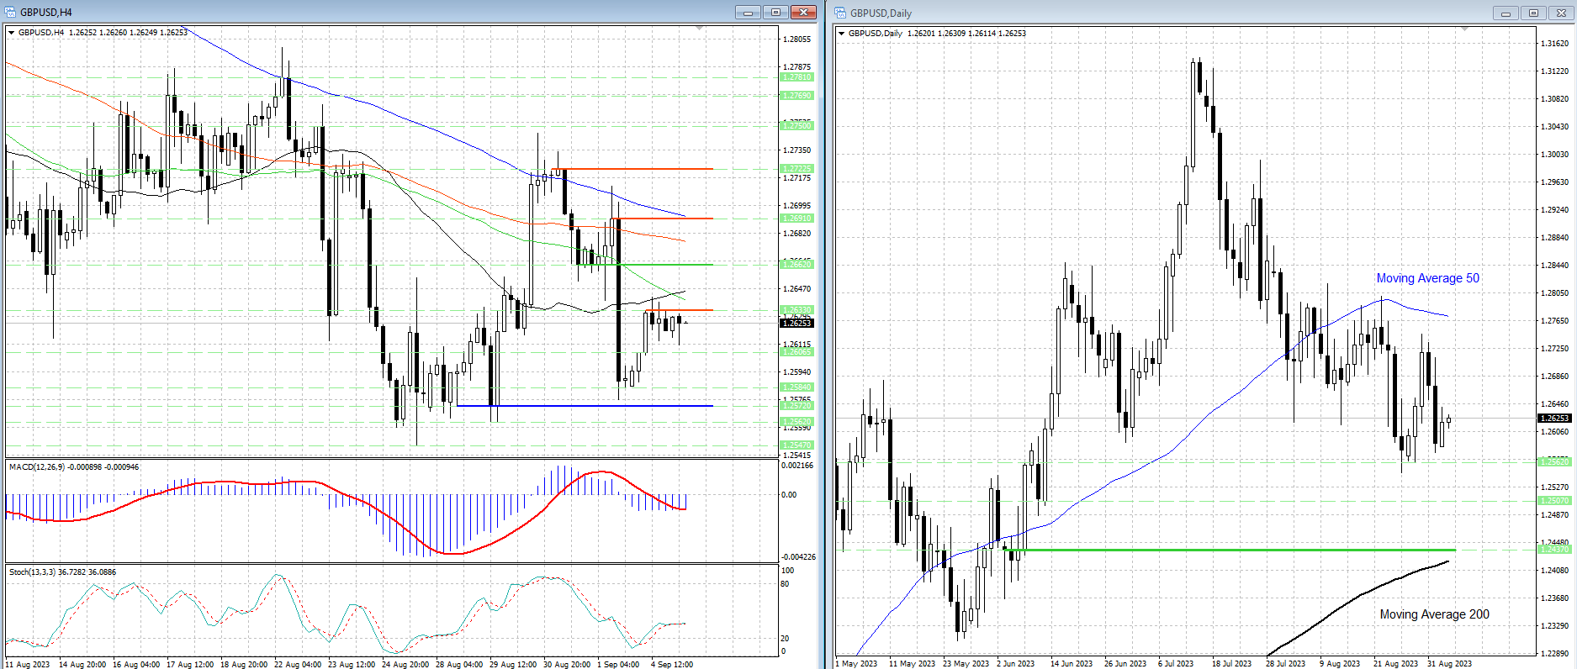Click the GBPUSD,H4 OHLC header text in chart

click(103, 33)
